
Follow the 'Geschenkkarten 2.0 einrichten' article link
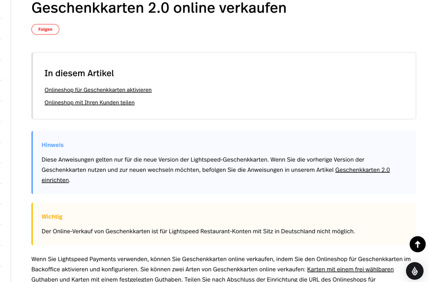(362, 170)
